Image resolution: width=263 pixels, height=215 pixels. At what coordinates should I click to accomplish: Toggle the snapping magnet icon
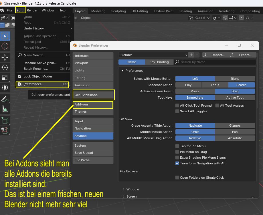pyautogui.click(x=225, y=18)
